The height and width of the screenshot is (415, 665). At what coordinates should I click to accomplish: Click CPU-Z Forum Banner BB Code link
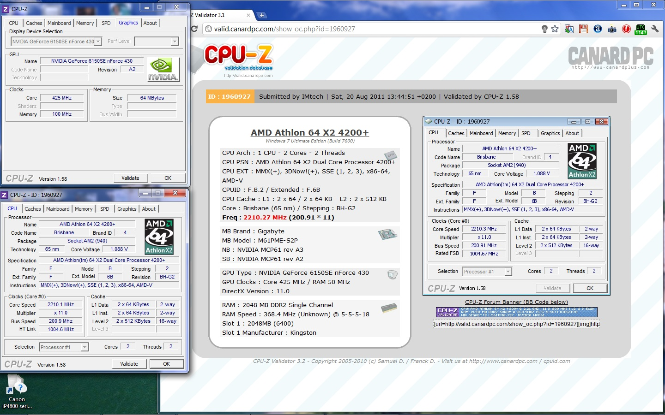[x=516, y=302]
